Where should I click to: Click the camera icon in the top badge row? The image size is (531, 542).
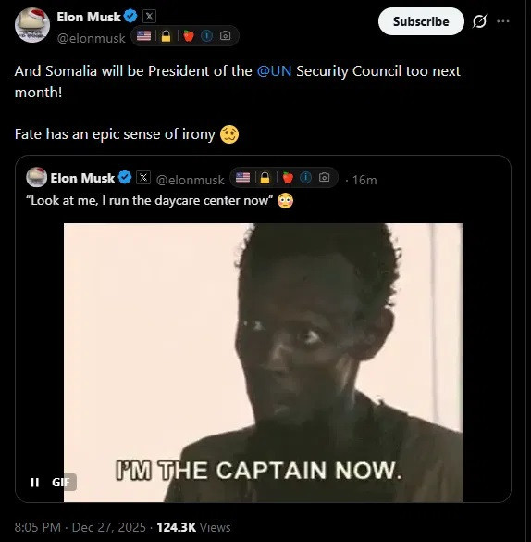pos(226,35)
